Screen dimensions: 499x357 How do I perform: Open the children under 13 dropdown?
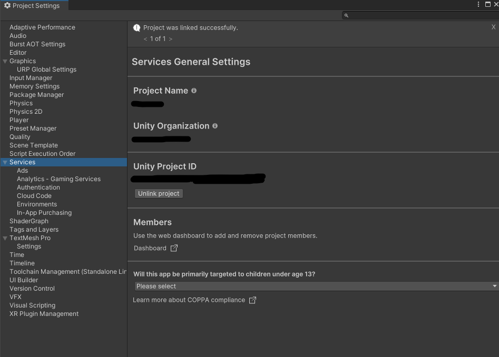pos(316,286)
